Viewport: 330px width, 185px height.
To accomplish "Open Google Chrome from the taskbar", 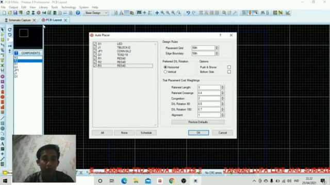I will tap(172, 181).
